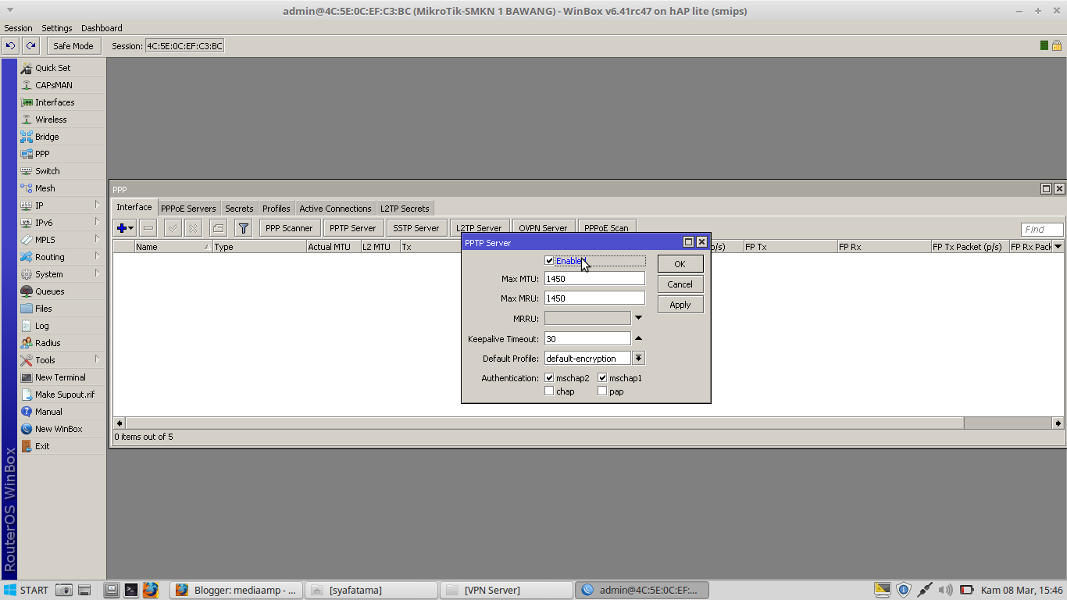1067x600 pixels.
Task: Open the Settings menu
Action: click(57, 28)
